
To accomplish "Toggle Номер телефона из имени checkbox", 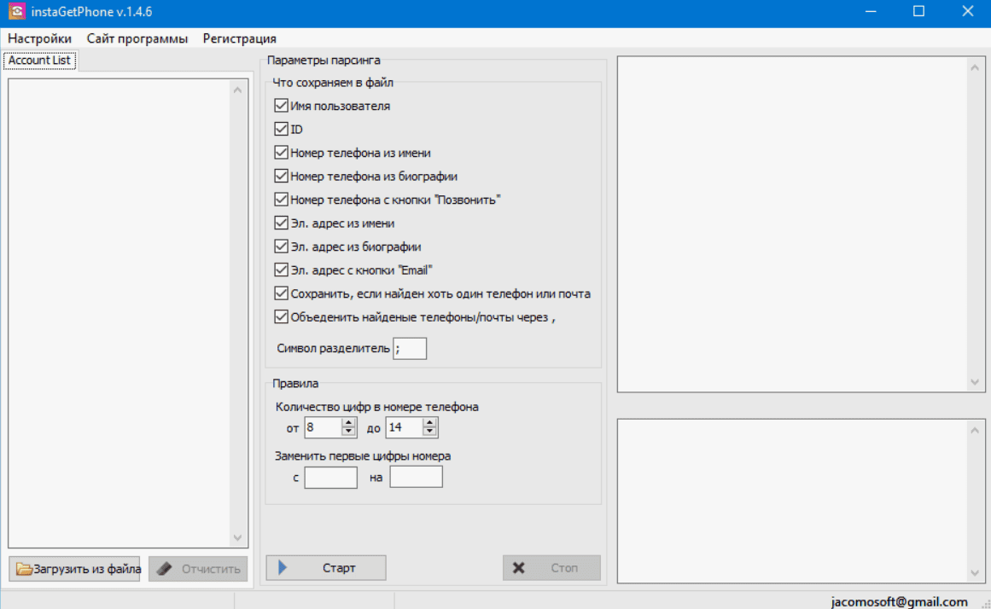I will tap(281, 152).
